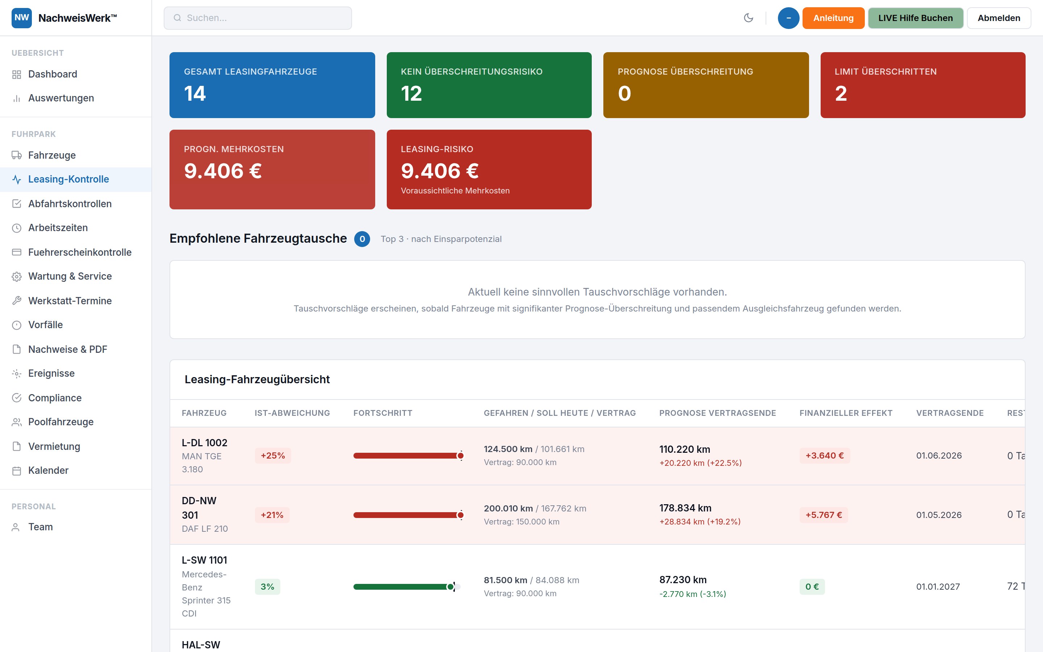This screenshot has height=652, width=1043.
Task: Click the Finanzieller Effekt column header
Action: click(846, 413)
